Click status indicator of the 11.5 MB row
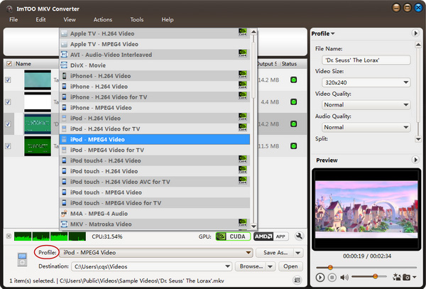The image size is (426, 289). coord(293,146)
